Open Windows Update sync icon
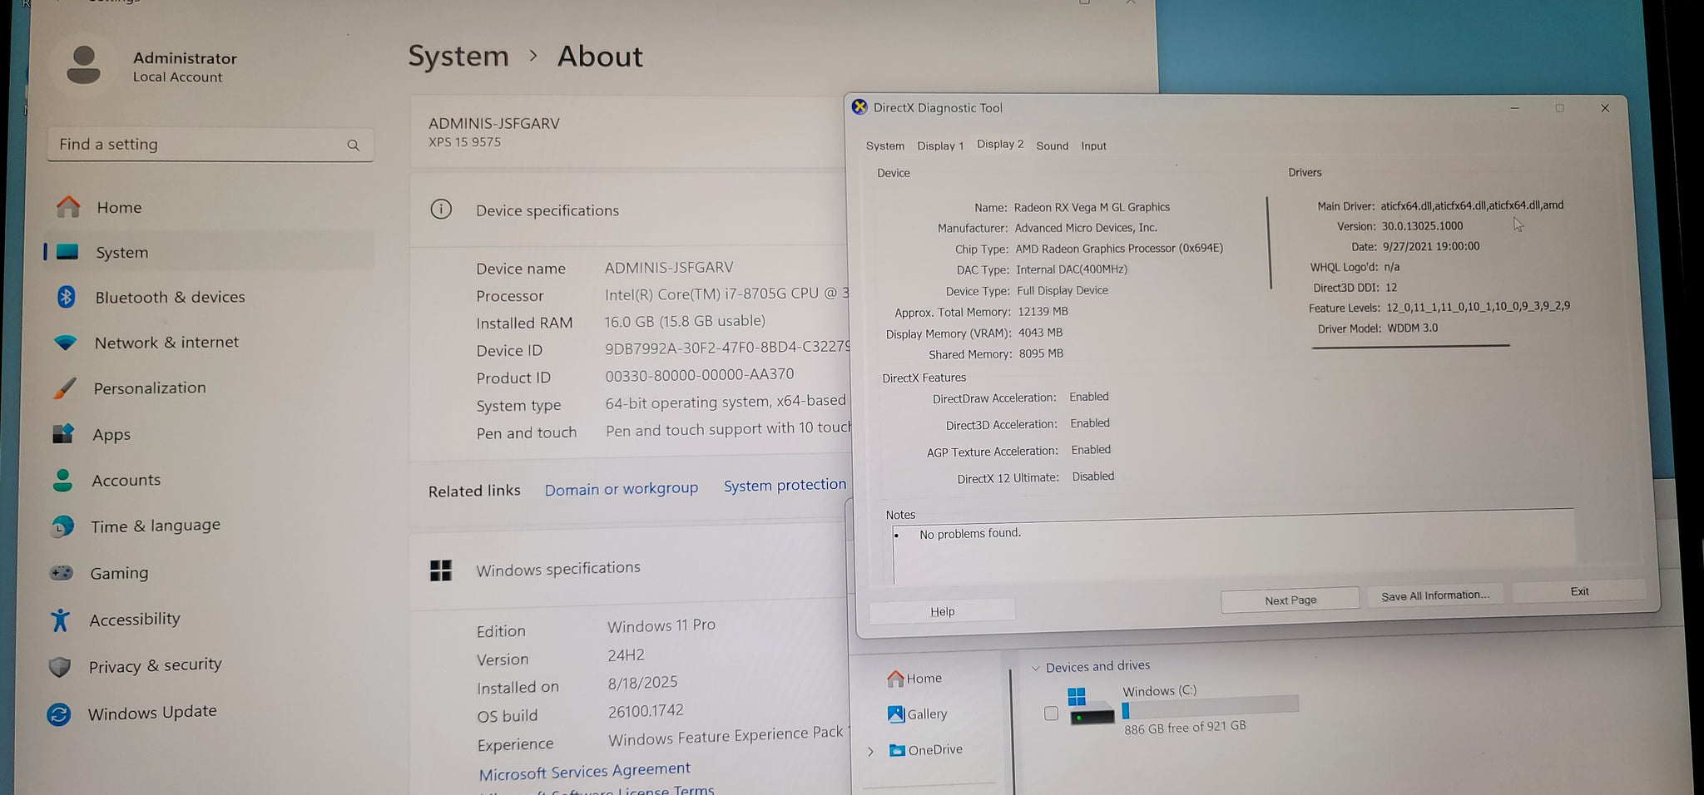 (x=58, y=714)
